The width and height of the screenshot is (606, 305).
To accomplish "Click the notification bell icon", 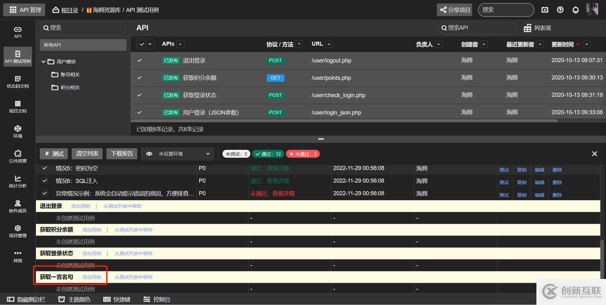I will (576, 10).
